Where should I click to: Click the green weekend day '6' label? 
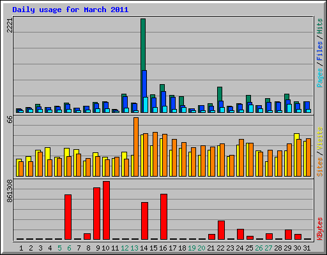pyautogui.click(x=69, y=248)
